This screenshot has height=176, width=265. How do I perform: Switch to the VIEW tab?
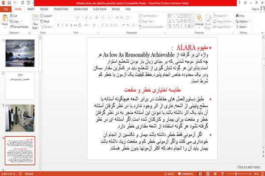pos(128,9)
